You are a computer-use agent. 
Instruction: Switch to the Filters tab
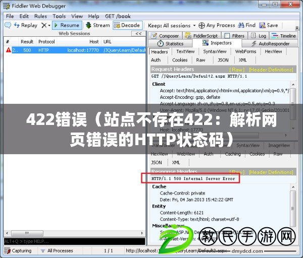235,36
